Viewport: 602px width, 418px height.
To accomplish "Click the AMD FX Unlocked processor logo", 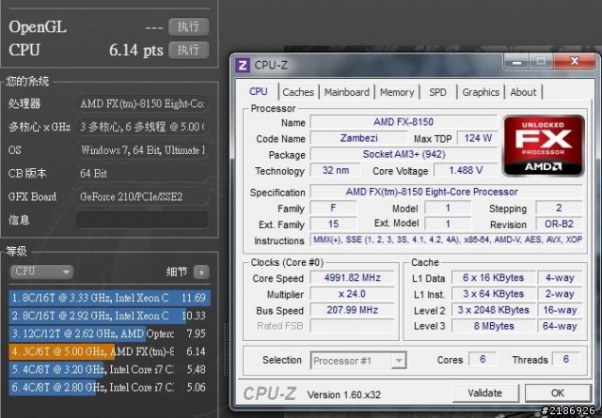I will [544, 146].
